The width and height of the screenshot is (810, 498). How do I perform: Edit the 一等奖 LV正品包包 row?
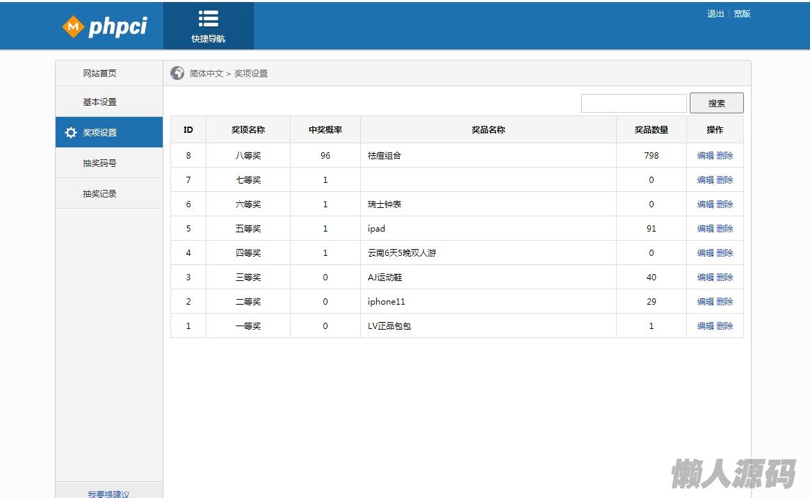tap(705, 326)
